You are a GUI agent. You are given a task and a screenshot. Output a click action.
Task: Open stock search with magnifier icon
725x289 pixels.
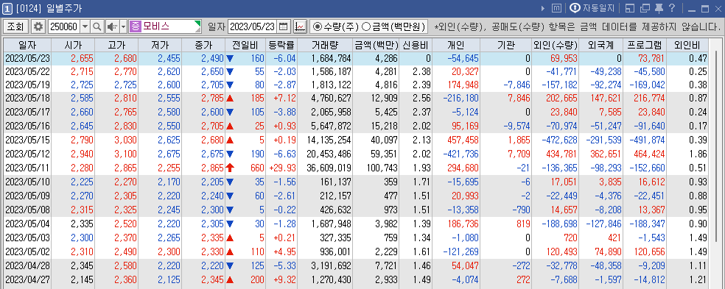pos(97,26)
